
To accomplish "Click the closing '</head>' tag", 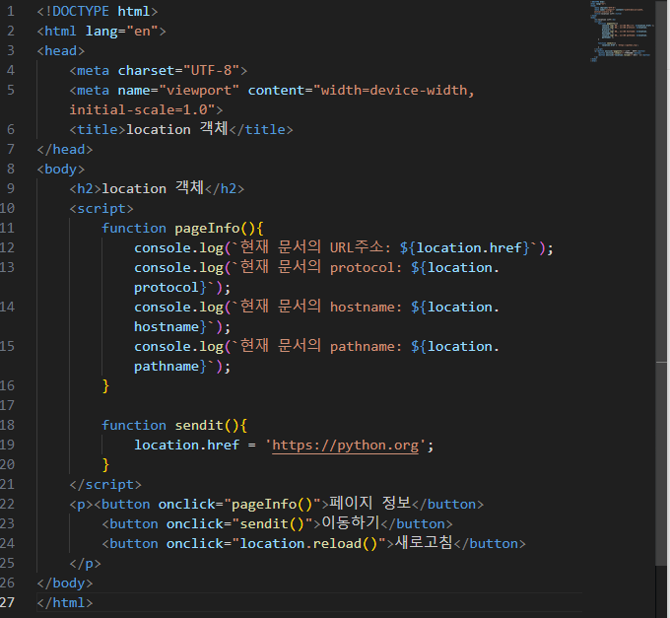I will (65, 149).
